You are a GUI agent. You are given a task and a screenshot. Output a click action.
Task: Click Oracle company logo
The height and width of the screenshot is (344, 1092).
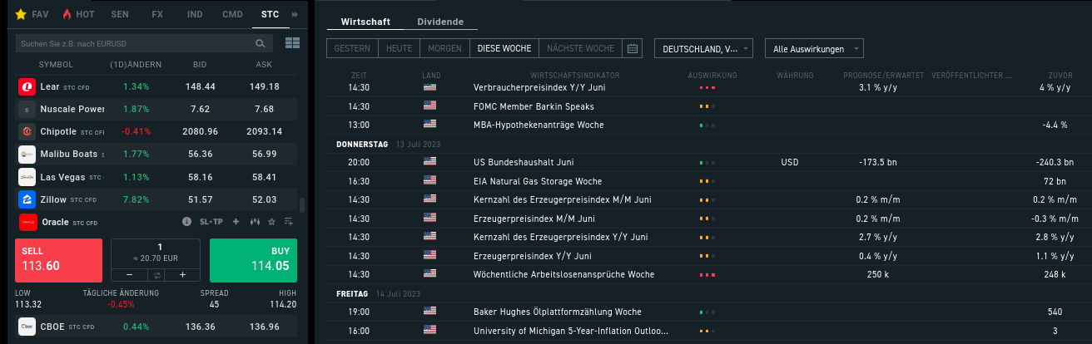pos(27,222)
